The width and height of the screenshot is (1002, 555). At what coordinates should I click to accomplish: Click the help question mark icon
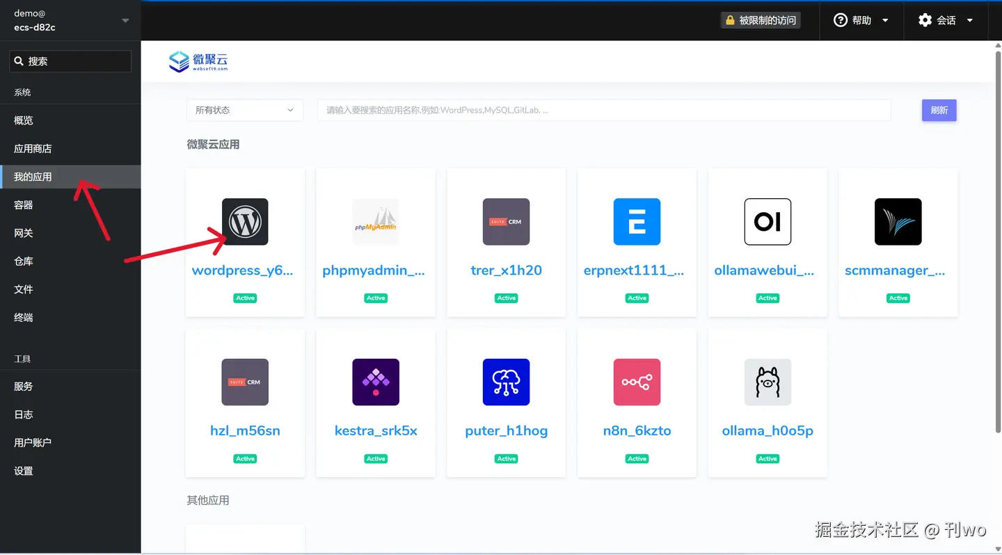[x=841, y=20]
